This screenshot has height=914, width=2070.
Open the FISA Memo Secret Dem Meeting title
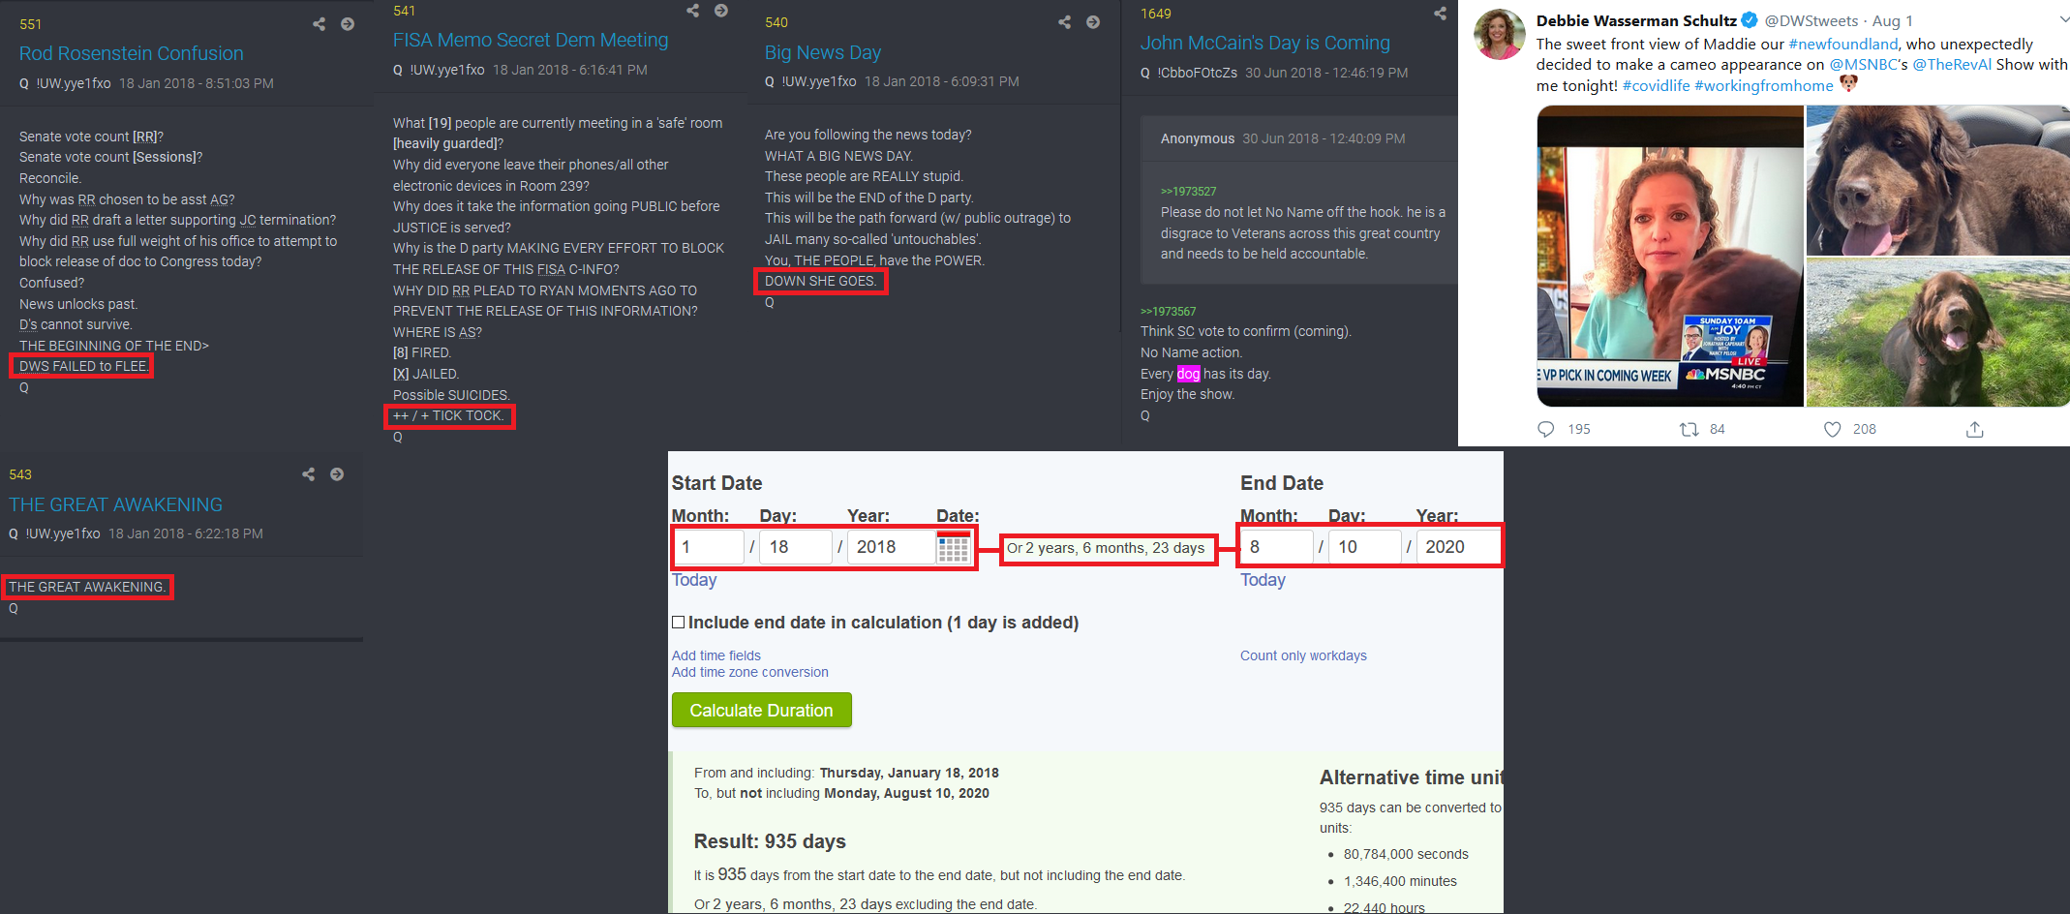tap(531, 40)
